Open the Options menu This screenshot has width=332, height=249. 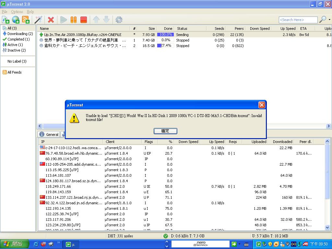(17, 12)
